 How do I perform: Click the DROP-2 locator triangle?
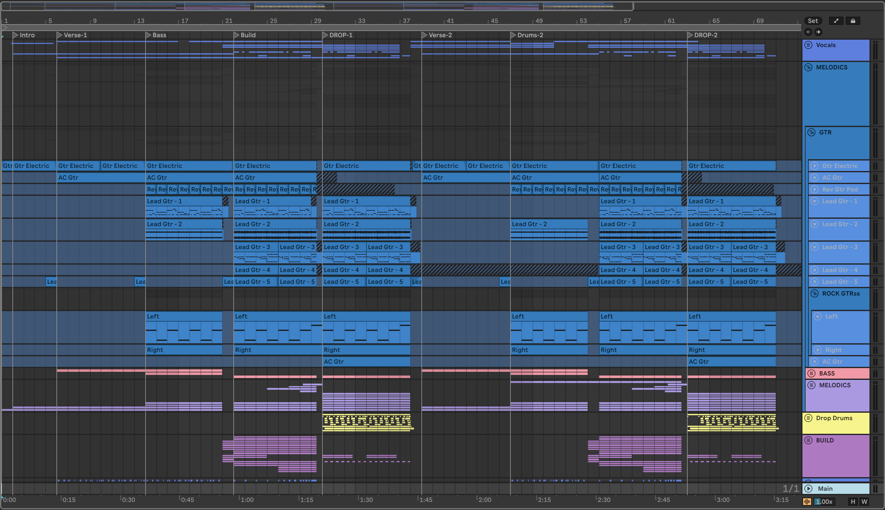pos(690,35)
